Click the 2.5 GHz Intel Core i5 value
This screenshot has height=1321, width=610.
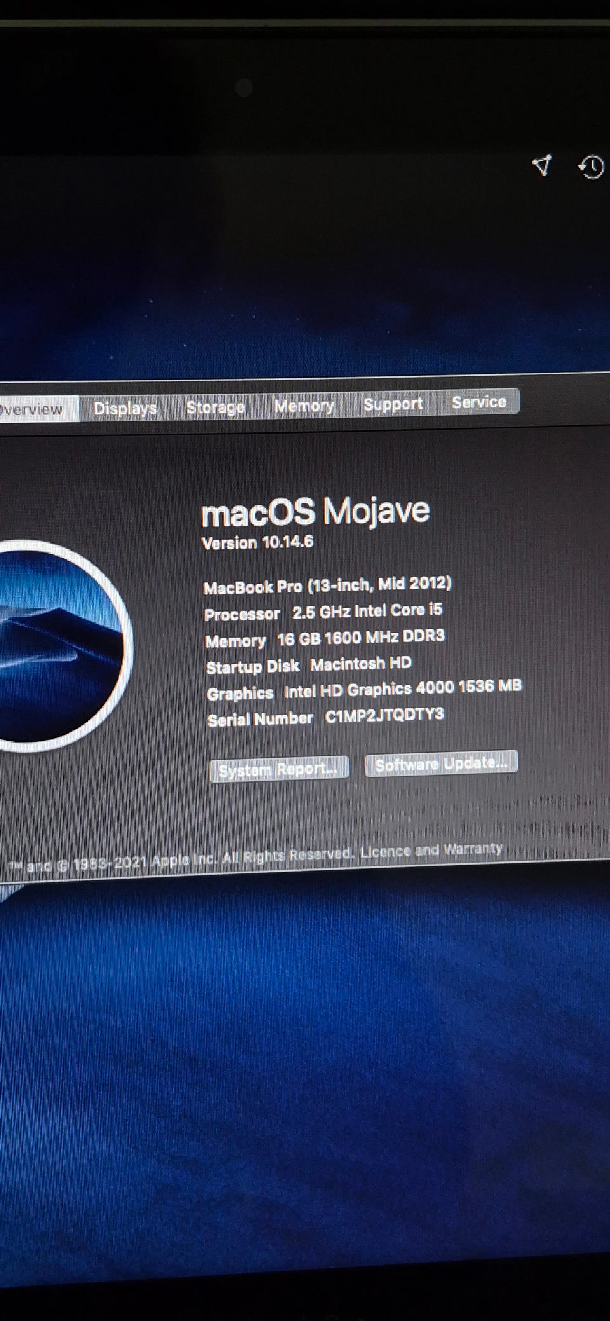click(x=367, y=611)
